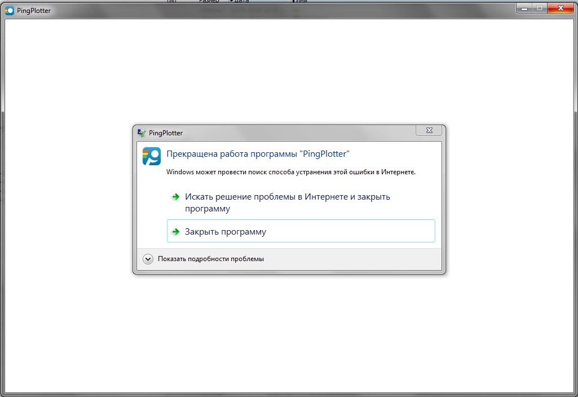
Task: Click the dialog title bar icon
Action: (141, 133)
